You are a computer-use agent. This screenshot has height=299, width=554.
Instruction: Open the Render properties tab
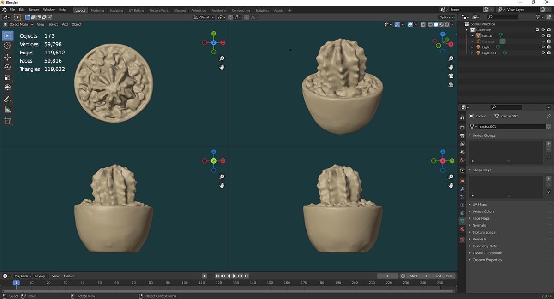(462, 128)
